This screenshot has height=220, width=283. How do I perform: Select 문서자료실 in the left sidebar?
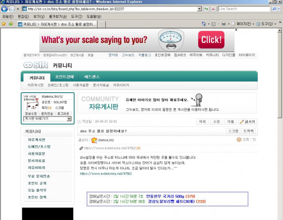tap(36, 160)
